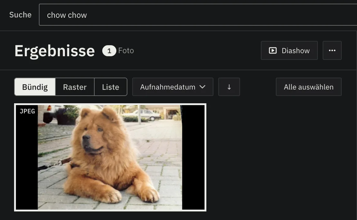The height and width of the screenshot is (220, 357).
Task: Click the 'Foto' count label
Action: click(x=126, y=51)
